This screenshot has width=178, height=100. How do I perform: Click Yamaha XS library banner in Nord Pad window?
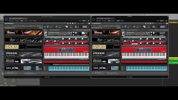106,68
